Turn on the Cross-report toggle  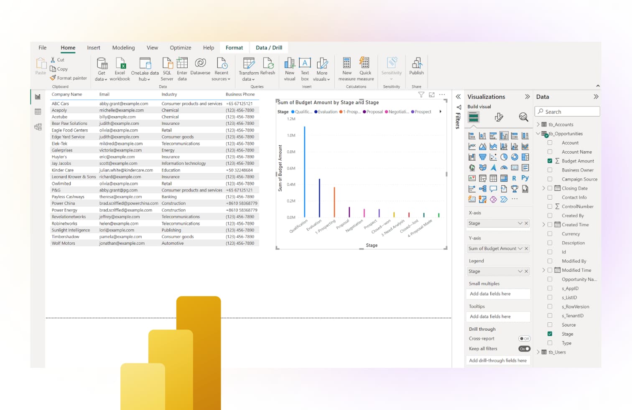point(524,339)
